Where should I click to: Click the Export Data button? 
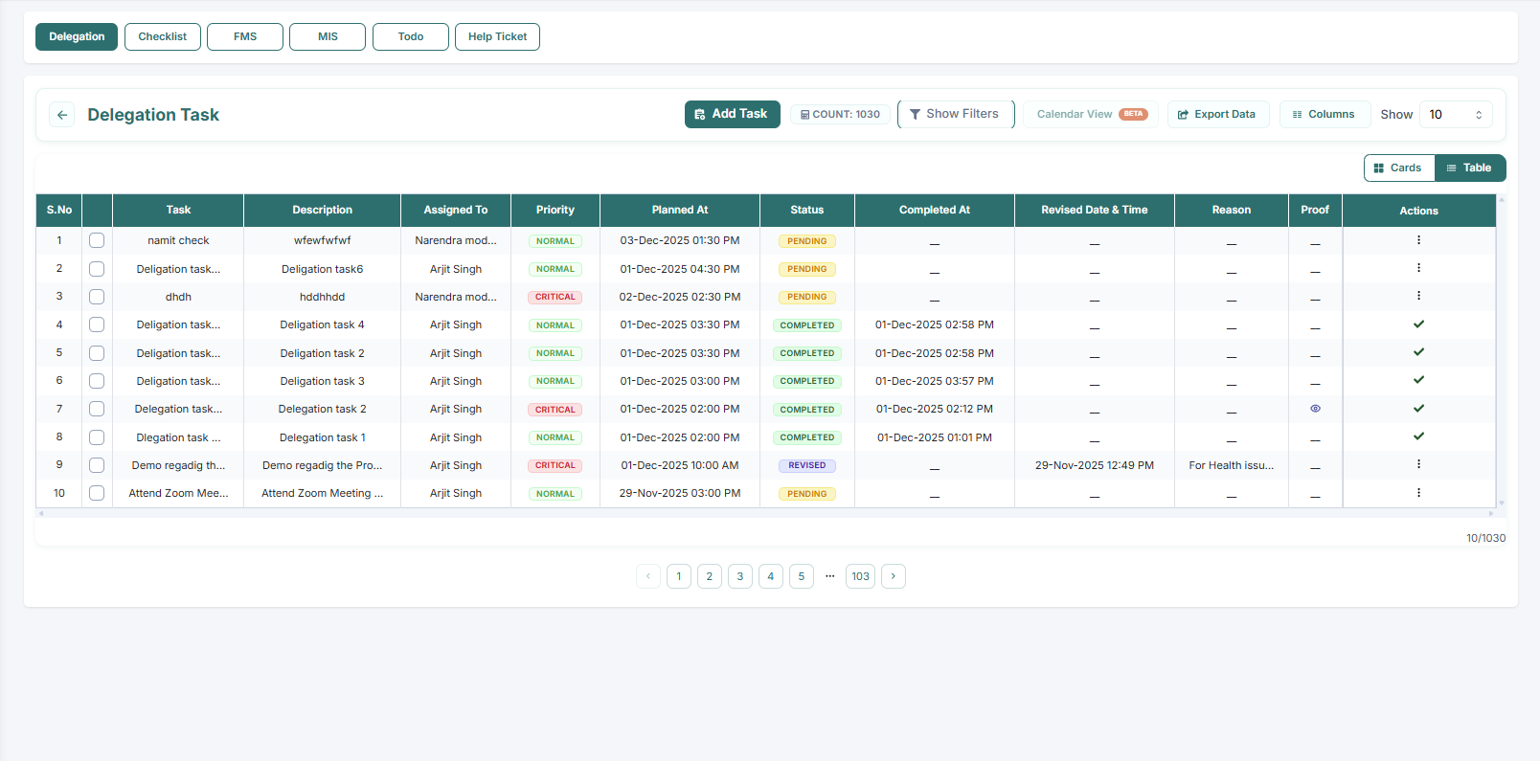[1217, 115]
